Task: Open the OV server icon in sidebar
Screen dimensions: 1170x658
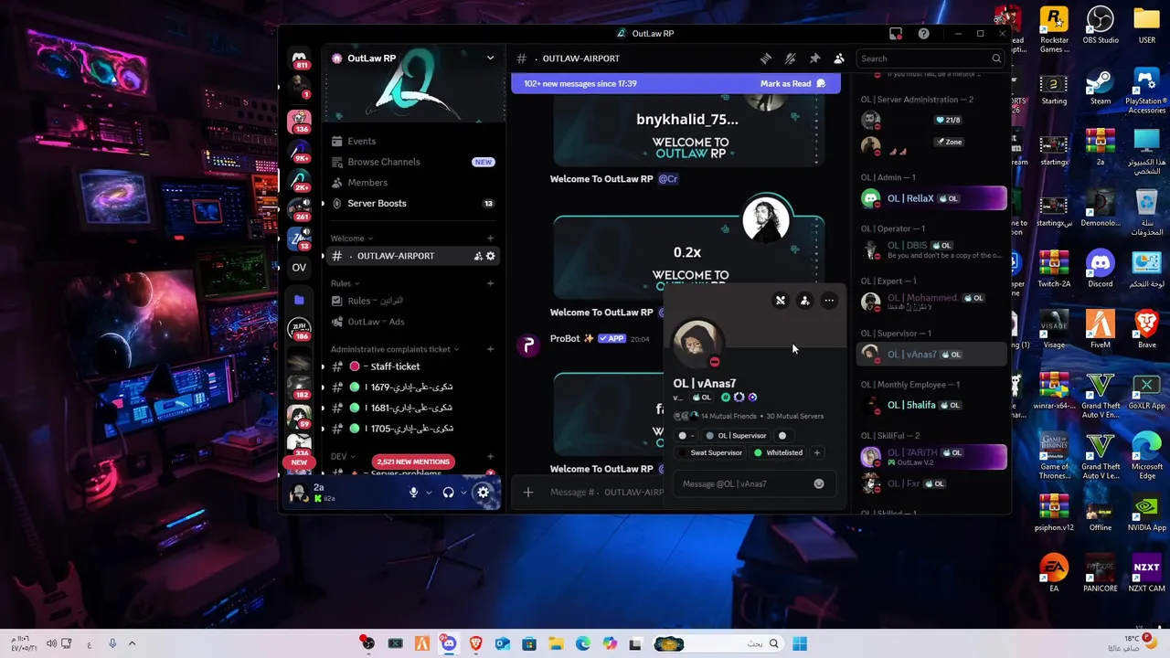Action: click(299, 268)
